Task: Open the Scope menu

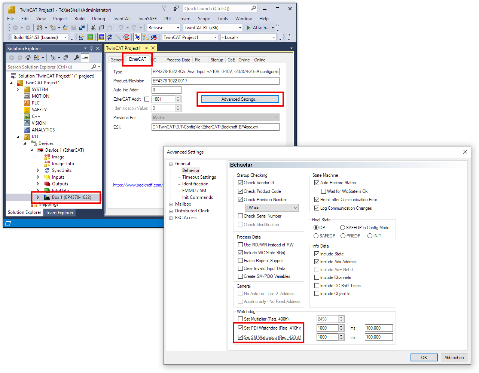Action: point(204,19)
